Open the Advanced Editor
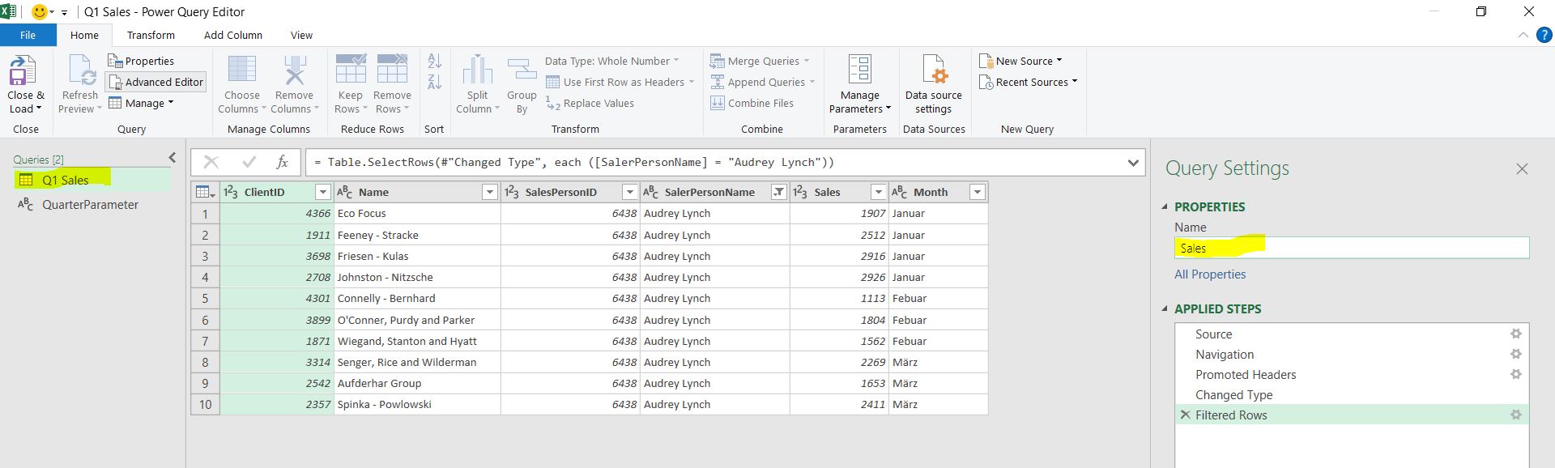The width and height of the screenshot is (1555, 468). 155,82
